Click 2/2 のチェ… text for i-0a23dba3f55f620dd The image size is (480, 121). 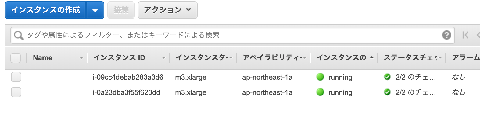pos(416,92)
